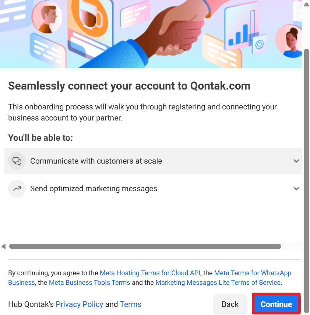310x315 pixels.
Task: Open Marketing Messages Lite Terms of Service link
Action: (x=218, y=283)
